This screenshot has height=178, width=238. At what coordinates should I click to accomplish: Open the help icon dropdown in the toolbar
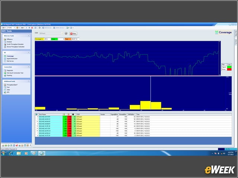pyautogui.click(x=72, y=28)
